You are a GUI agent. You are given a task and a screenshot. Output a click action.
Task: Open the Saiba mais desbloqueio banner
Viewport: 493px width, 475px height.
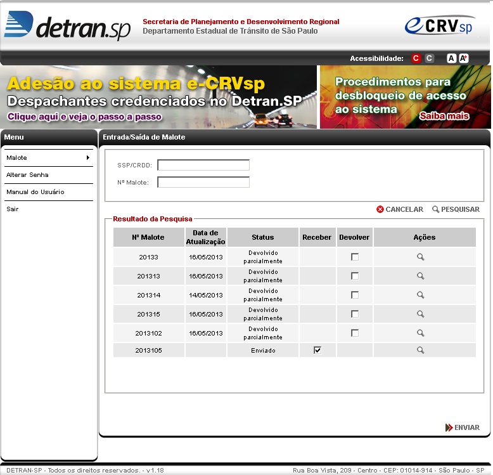coord(406,97)
